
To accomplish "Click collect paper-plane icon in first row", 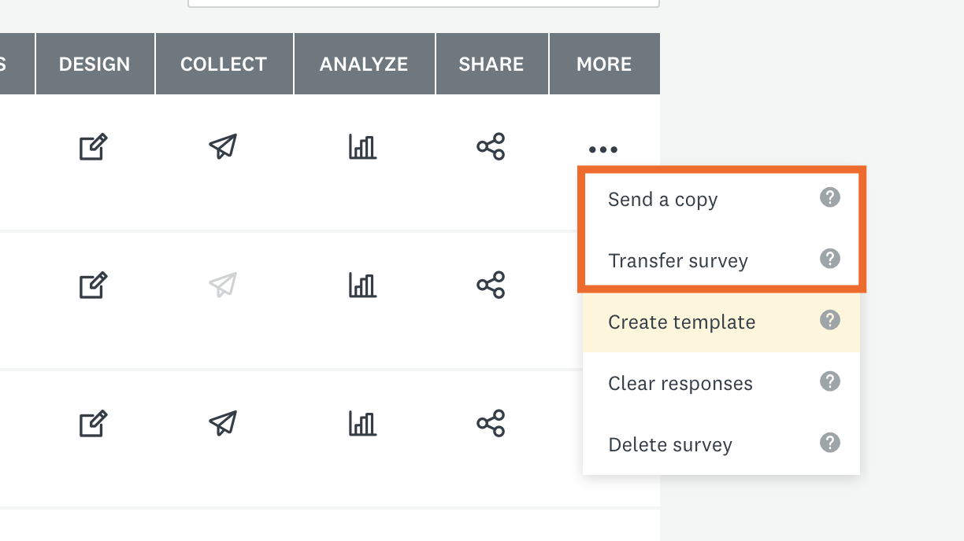I will coord(223,146).
